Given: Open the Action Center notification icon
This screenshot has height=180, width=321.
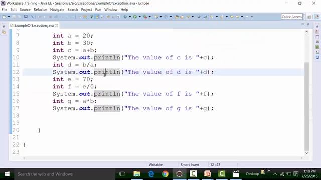Looking at the screenshot, I should 296,174.
